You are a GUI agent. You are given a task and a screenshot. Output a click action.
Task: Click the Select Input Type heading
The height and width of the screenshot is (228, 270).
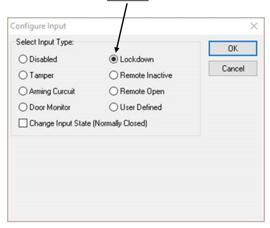[45, 42]
